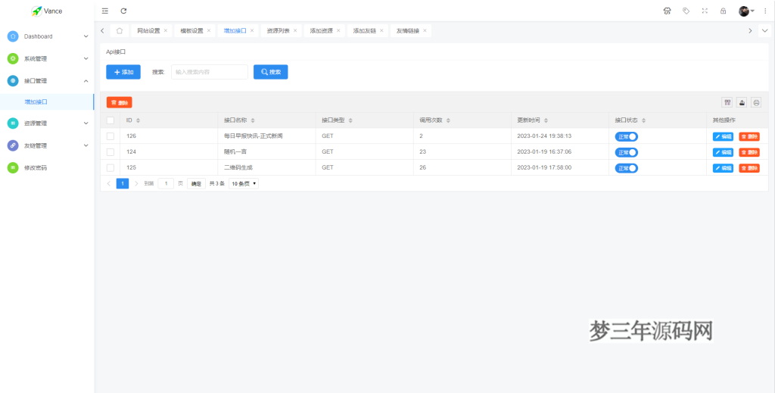
Task: Switch to the 添加资源 tab
Action: tap(321, 30)
